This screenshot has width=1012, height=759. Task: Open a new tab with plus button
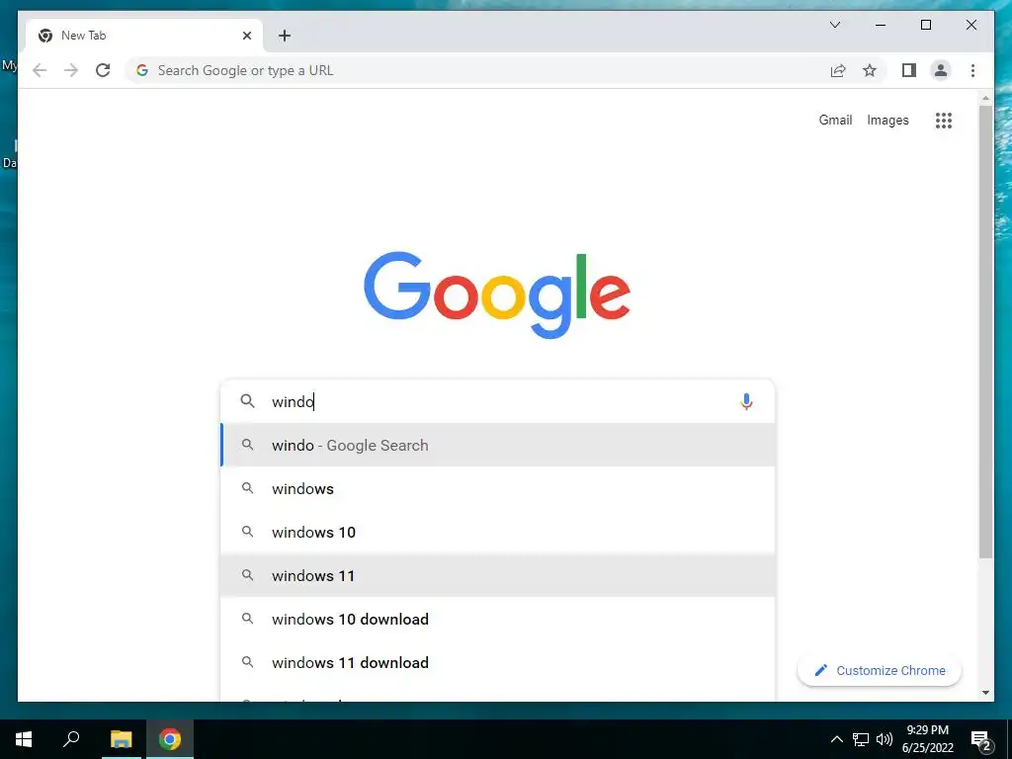click(285, 36)
